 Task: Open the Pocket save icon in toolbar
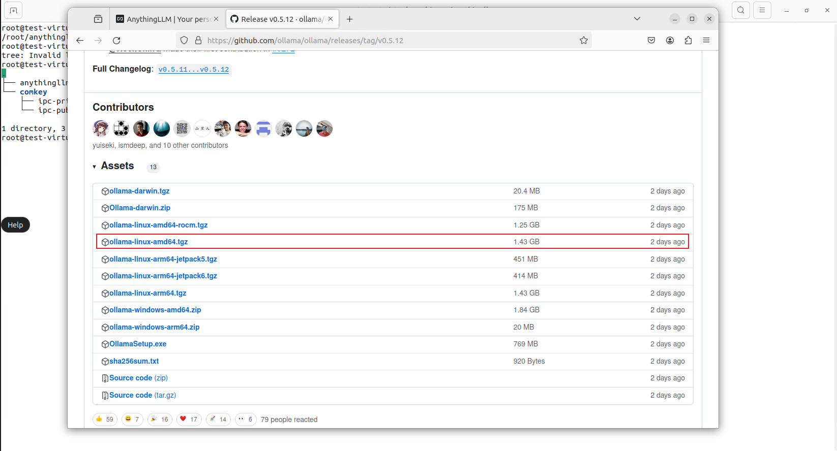(651, 41)
